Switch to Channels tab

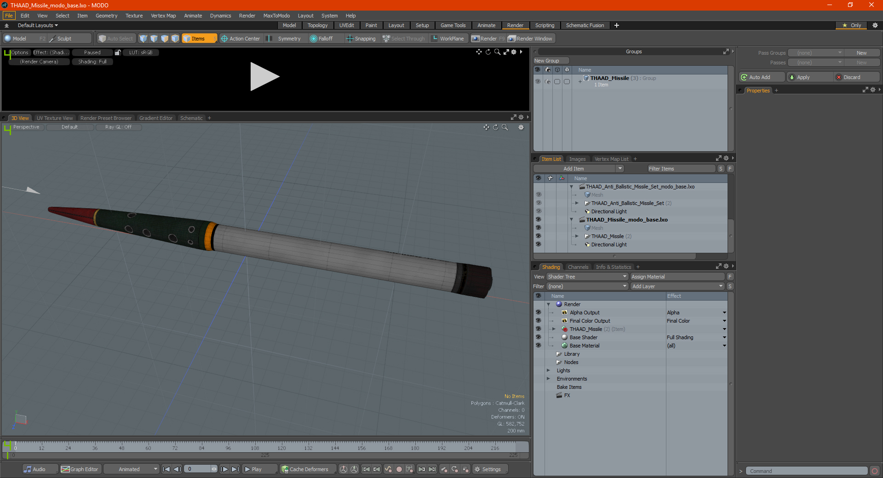click(x=578, y=267)
